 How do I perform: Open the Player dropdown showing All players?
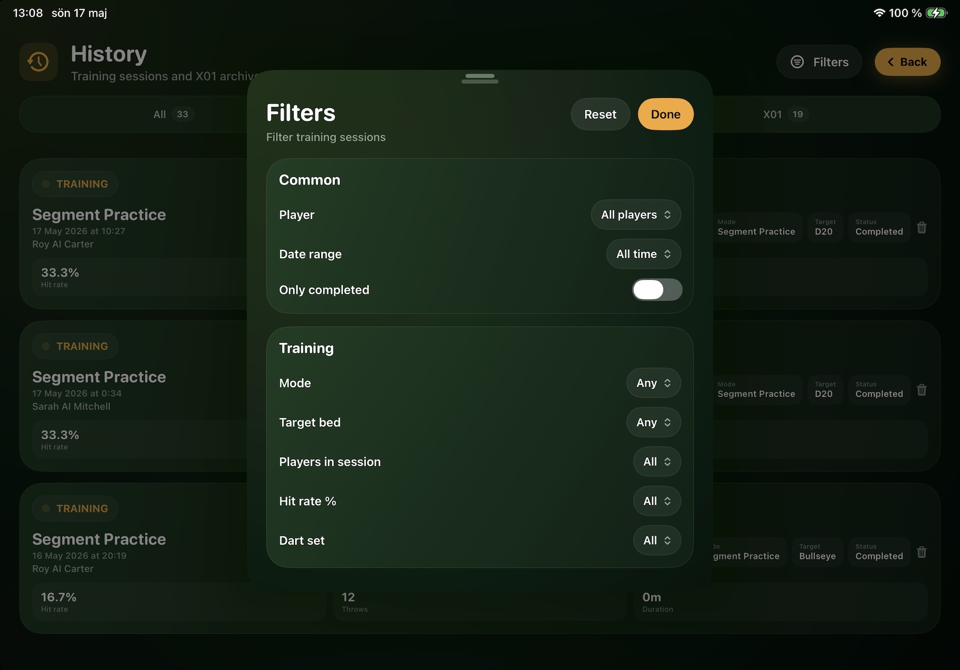[x=636, y=215]
